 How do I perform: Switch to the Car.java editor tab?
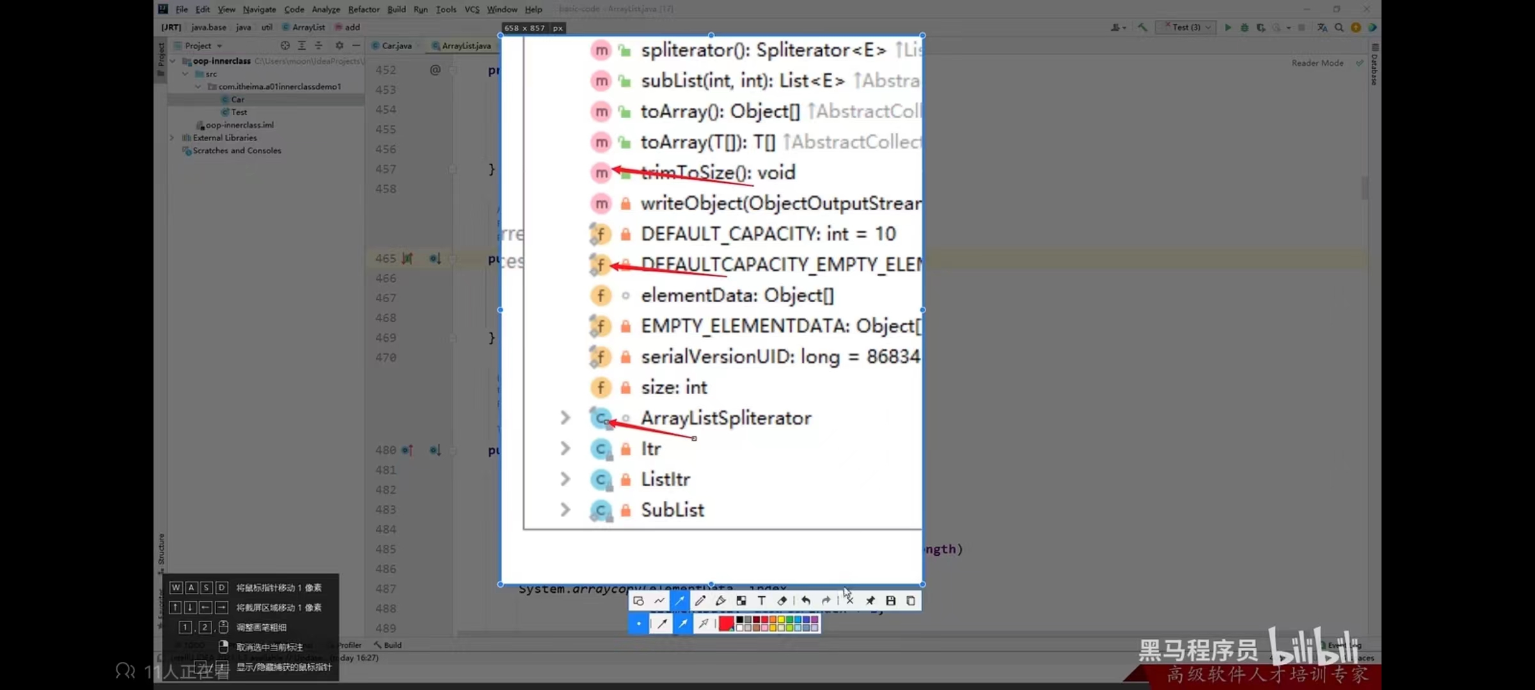click(x=396, y=45)
